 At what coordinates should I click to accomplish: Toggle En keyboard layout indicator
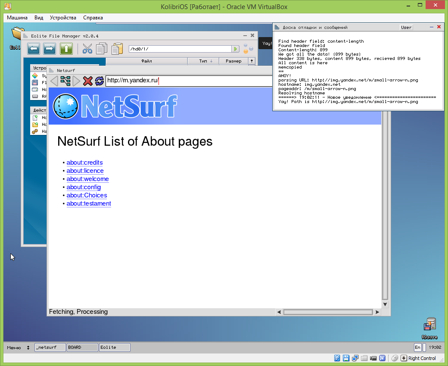pos(417,347)
